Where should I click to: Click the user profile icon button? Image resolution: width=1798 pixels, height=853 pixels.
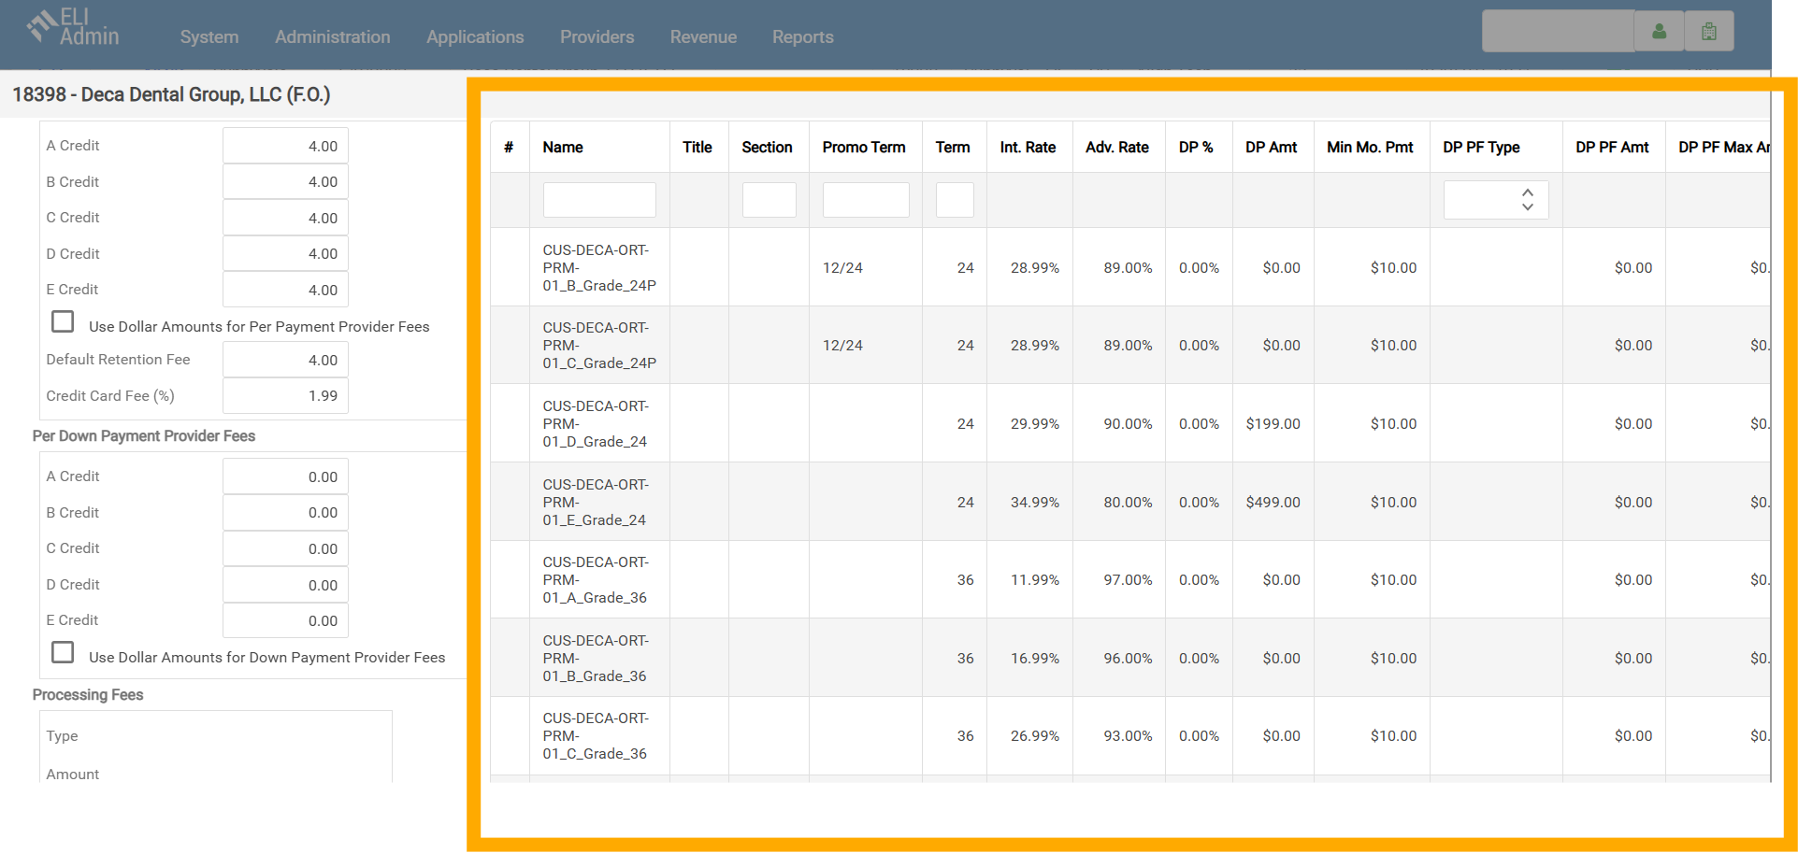pyautogui.click(x=1659, y=32)
